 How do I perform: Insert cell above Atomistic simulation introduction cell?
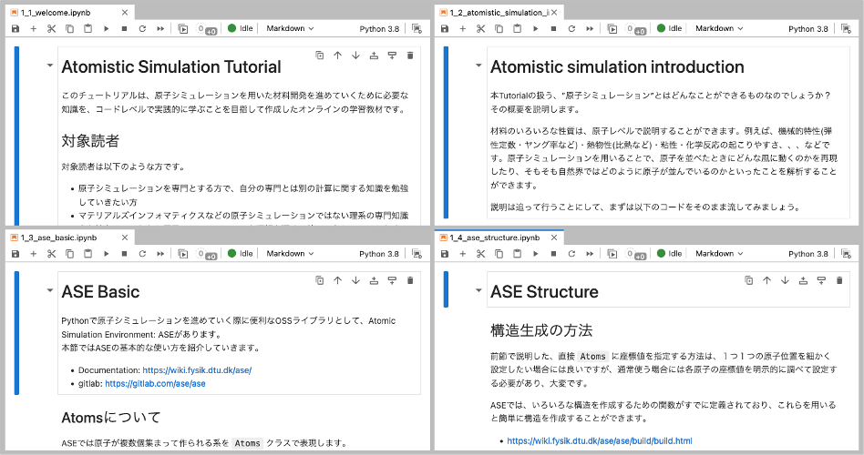coord(803,56)
